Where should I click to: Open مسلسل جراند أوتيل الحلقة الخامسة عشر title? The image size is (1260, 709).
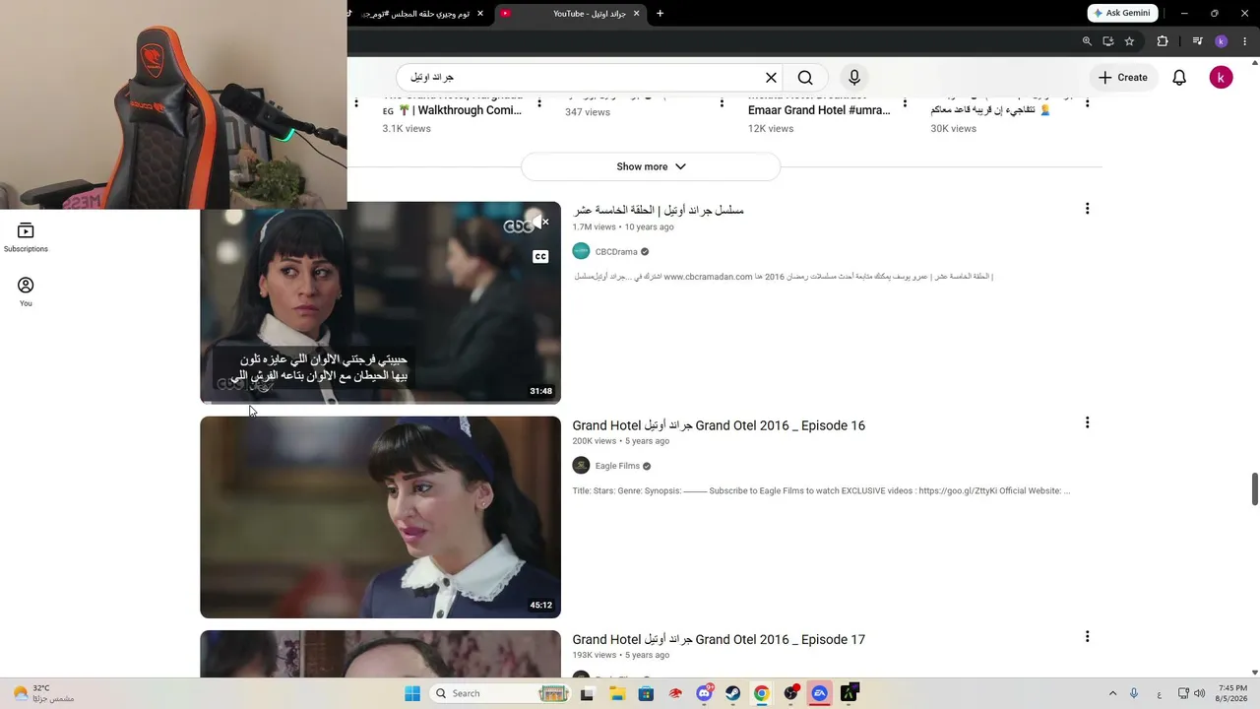[x=659, y=210]
